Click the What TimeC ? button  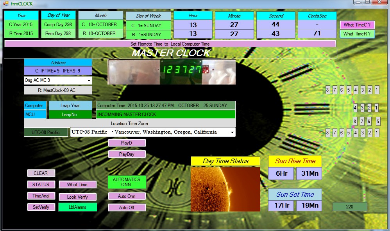pyautogui.click(x=357, y=24)
